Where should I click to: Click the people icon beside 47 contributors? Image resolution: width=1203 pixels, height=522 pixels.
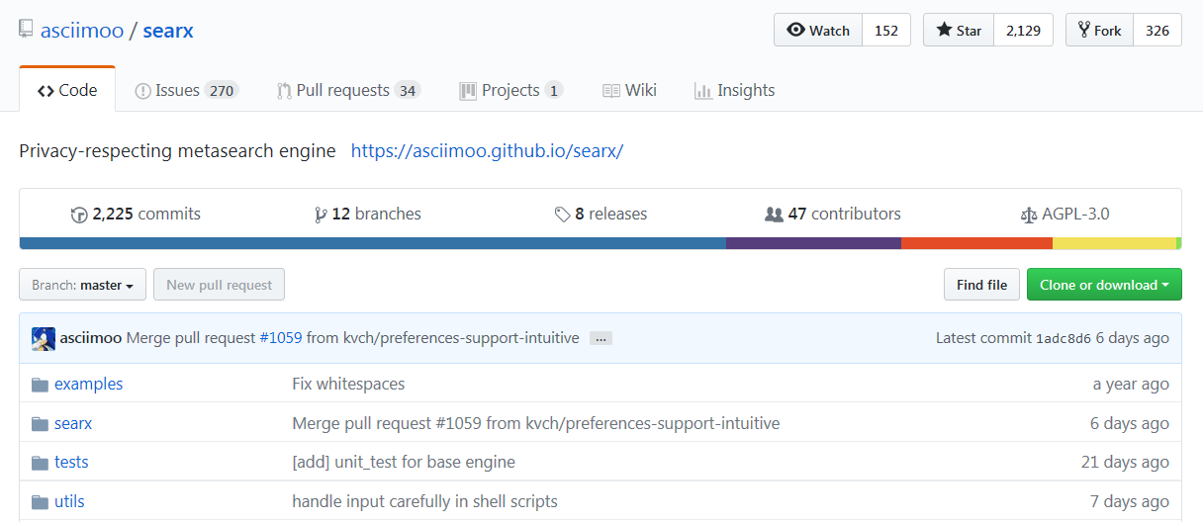coord(774,215)
